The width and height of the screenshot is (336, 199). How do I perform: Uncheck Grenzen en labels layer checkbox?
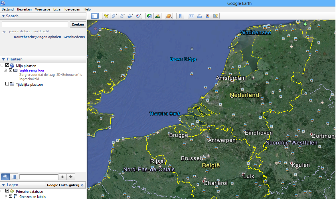[11, 196]
